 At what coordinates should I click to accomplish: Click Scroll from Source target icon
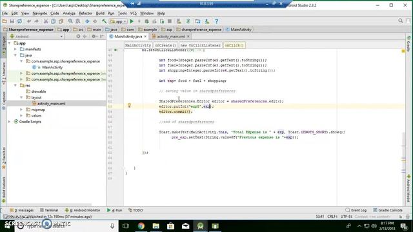click(x=78, y=36)
